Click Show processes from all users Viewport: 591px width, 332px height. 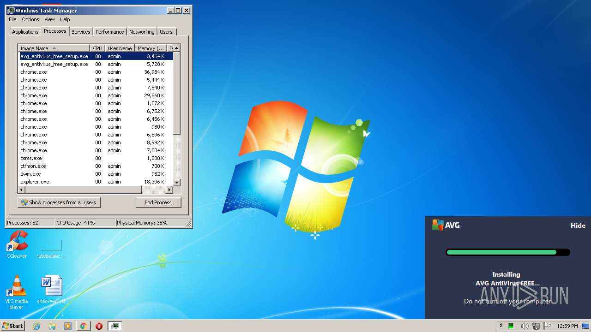coord(59,202)
